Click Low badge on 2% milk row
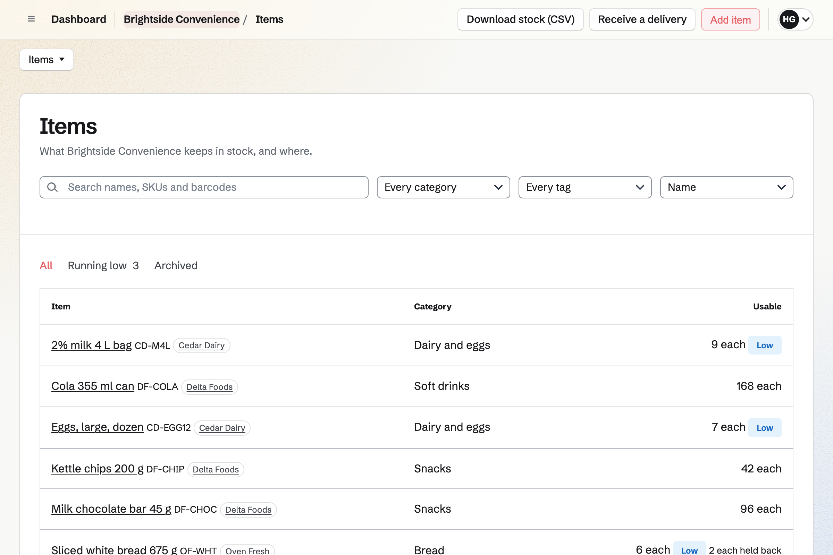The height and width of the screenshot is (555, 833). [765, 345]
